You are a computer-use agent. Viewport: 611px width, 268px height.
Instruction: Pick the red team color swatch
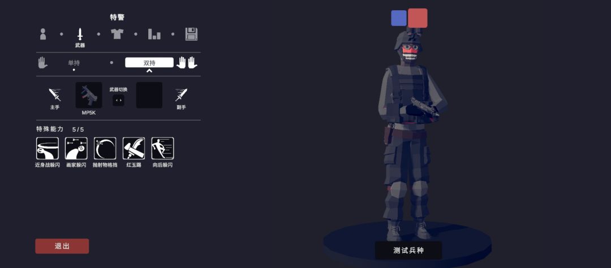(418, 18)
